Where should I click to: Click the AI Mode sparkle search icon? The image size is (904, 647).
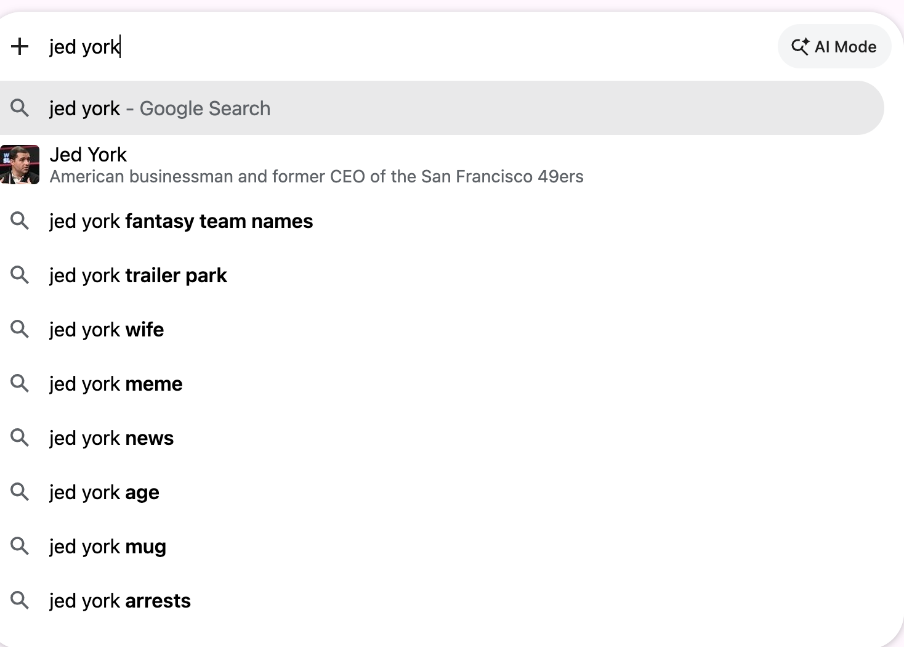pos(800,47)
